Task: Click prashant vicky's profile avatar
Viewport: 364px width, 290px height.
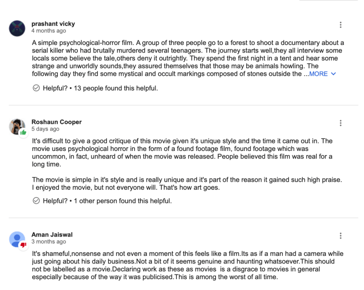Action: point(17,28)
